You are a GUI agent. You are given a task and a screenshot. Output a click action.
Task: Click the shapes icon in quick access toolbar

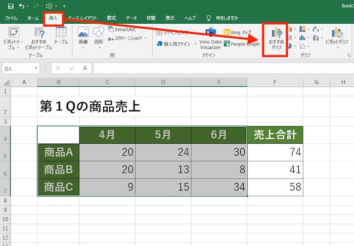pos(49,6)
